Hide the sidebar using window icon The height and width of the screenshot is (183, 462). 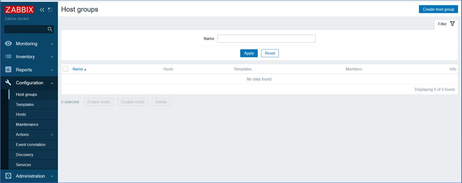(50, 10)
